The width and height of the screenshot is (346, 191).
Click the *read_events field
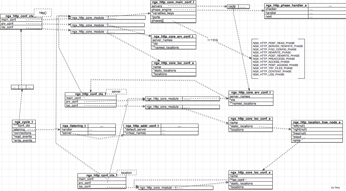tap(24, 137)
